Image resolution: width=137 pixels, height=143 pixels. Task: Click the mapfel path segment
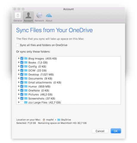50,120
